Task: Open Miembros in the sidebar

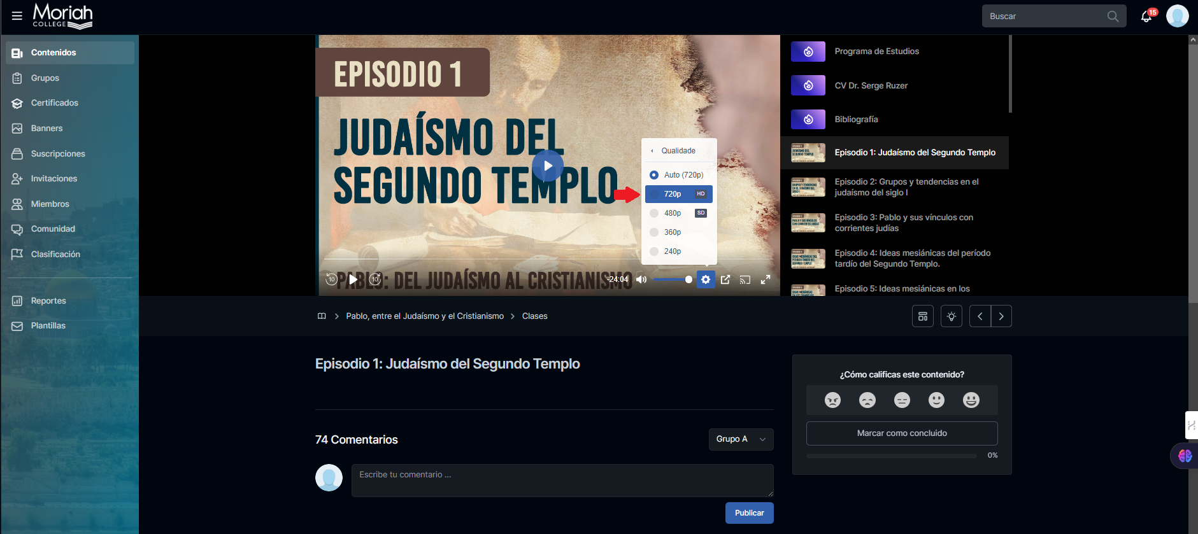Action: click(50, 204)
